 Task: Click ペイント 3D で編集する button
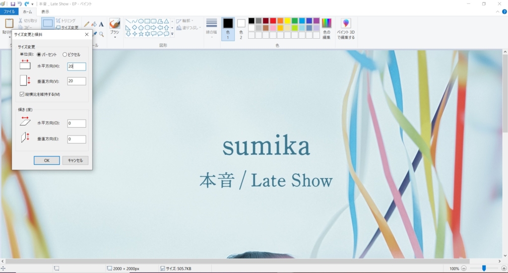pos(346,28)
